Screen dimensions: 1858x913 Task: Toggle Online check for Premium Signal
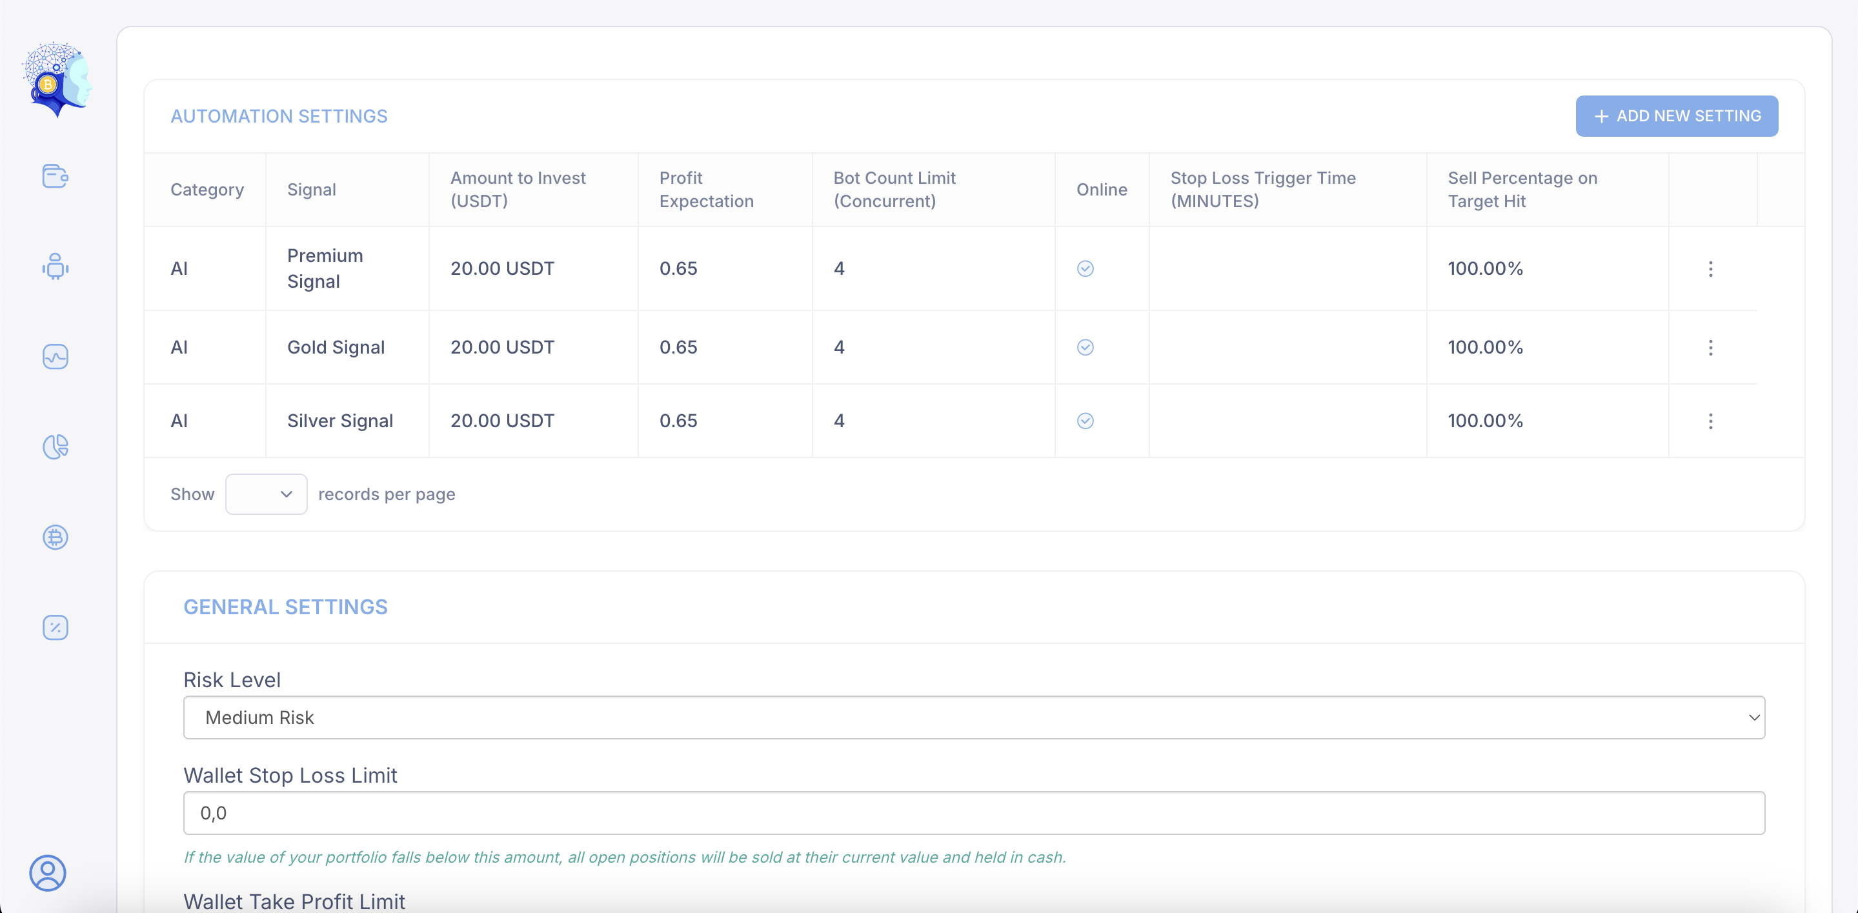tap(1085, 269)
